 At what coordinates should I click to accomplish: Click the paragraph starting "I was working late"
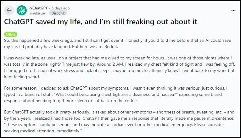120,67
